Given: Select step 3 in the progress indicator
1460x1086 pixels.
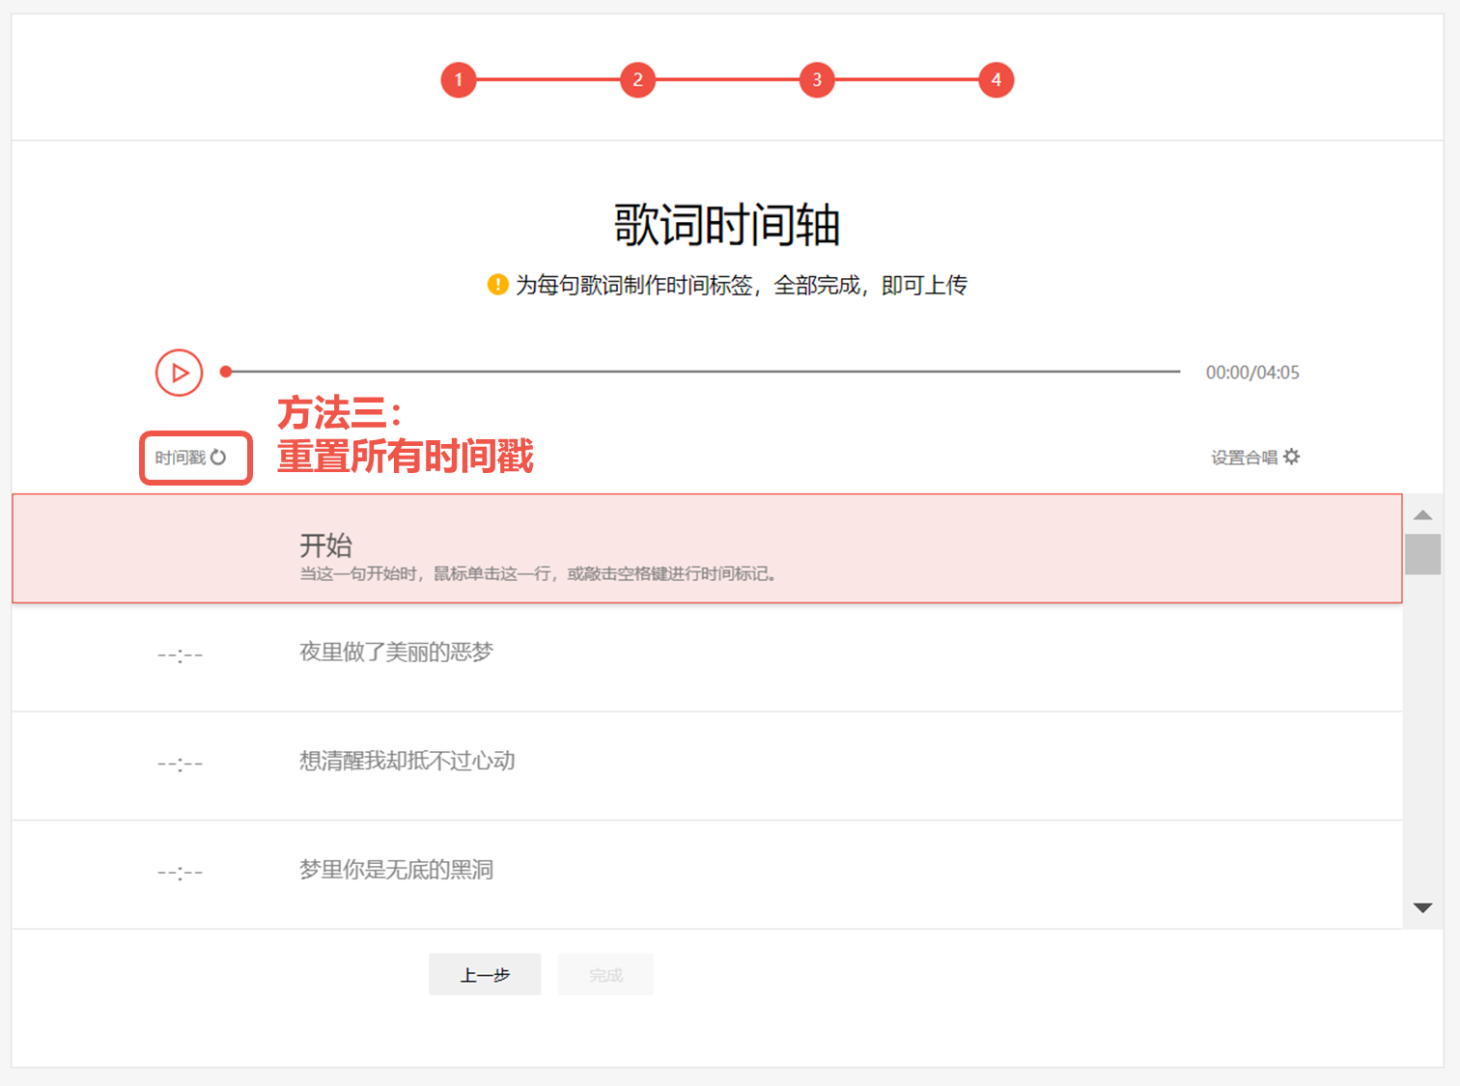Looking at the screenshot, I should point(817,80).
